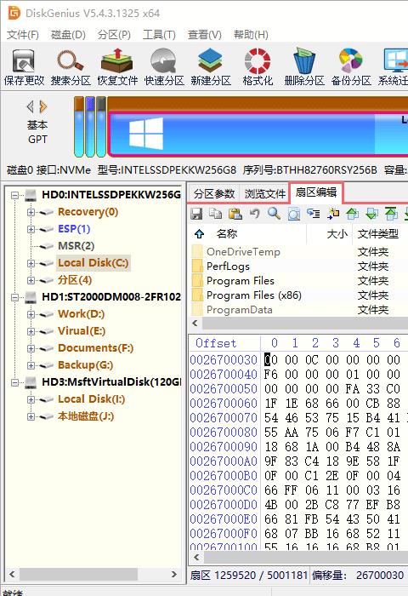Open the 分区(P) menu

coord(114,35)
